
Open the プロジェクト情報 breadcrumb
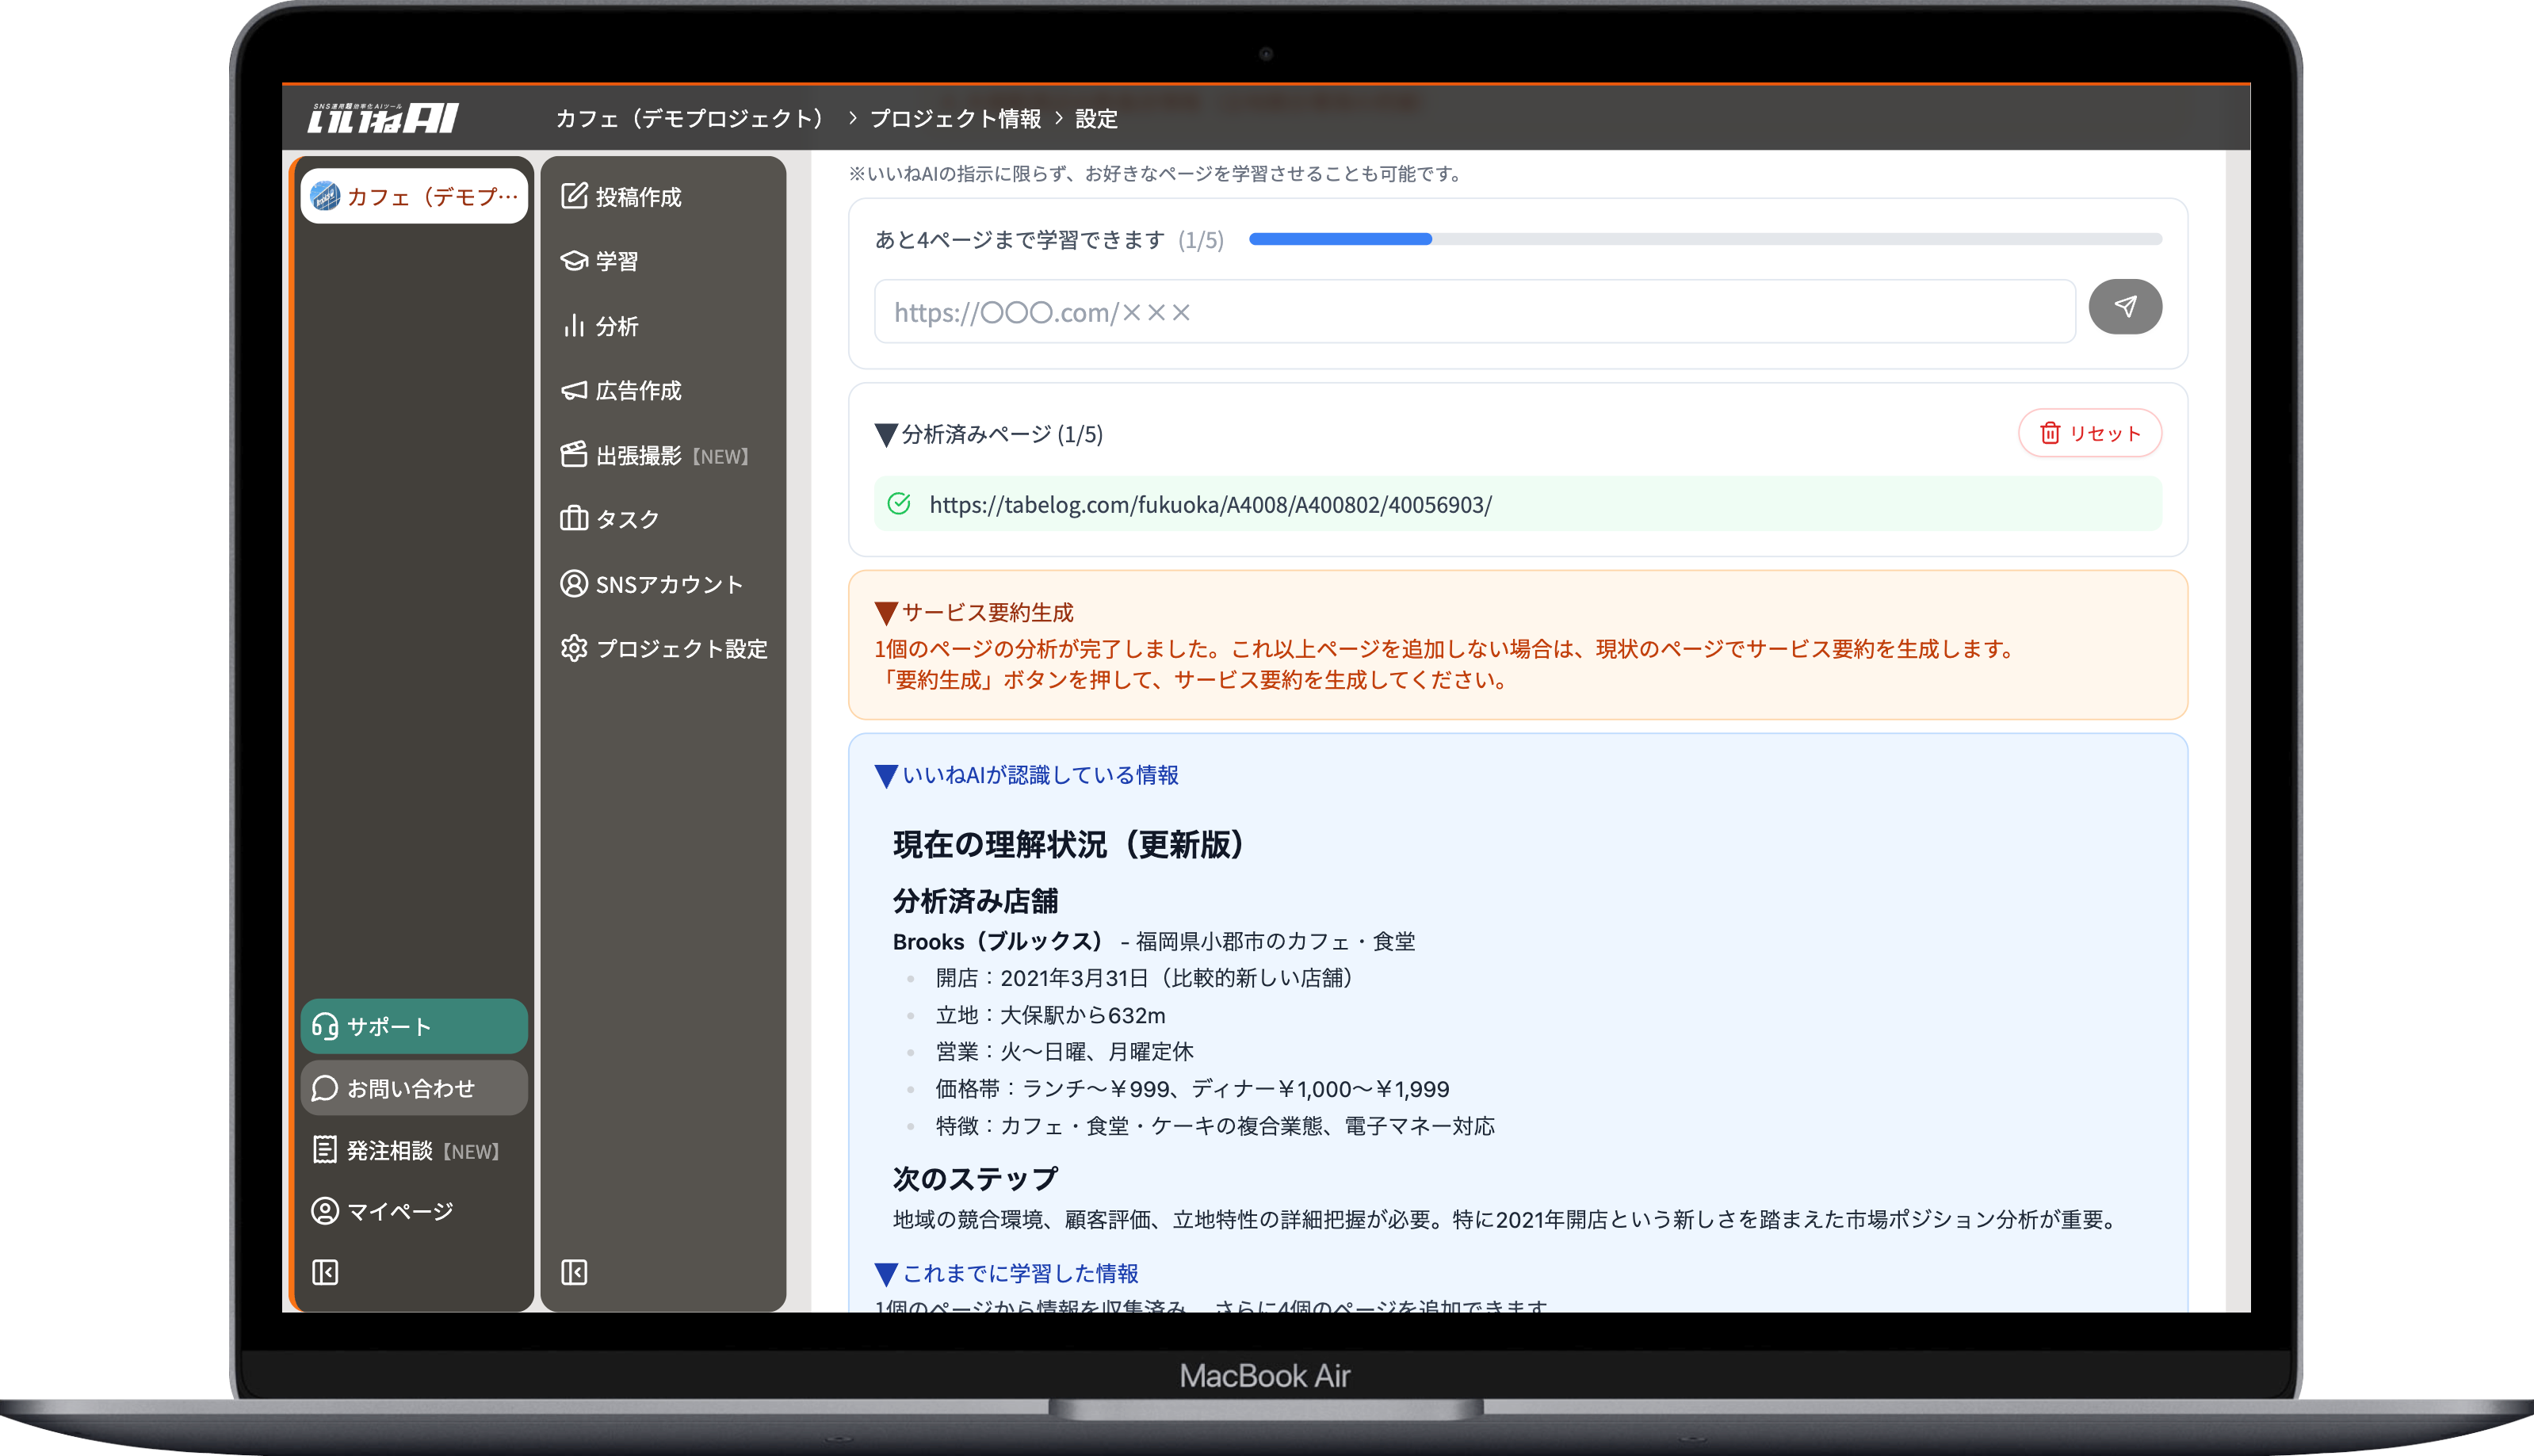point(955,118)
